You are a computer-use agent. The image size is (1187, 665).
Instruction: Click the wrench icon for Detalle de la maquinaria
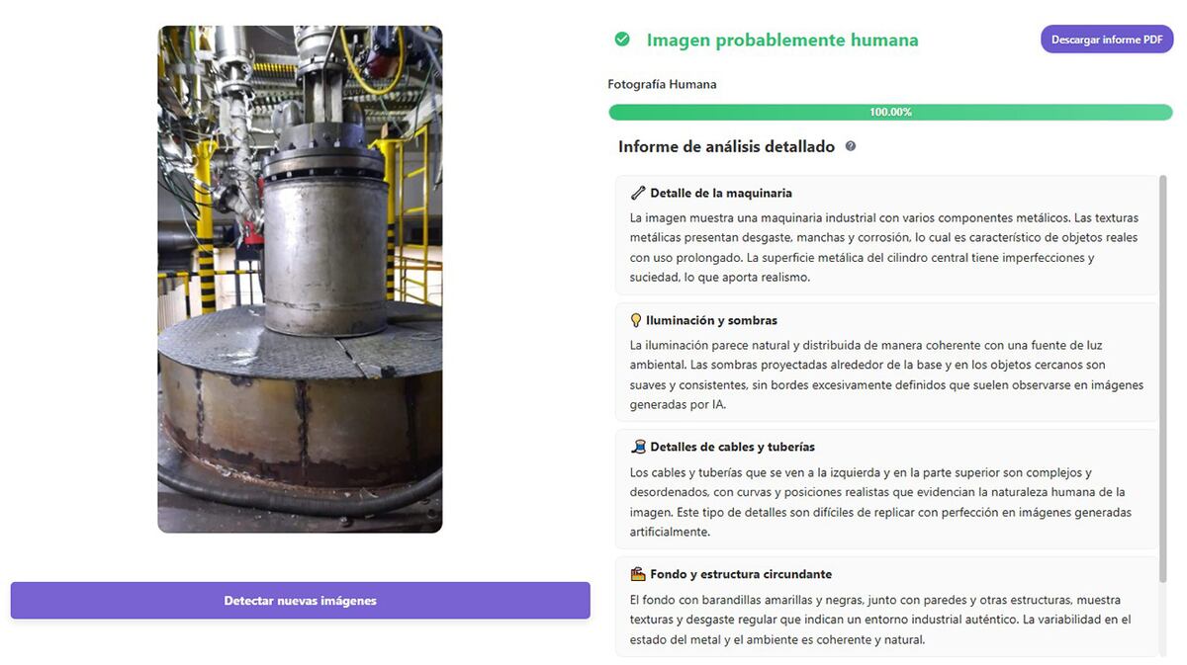(x=638, y=193)
